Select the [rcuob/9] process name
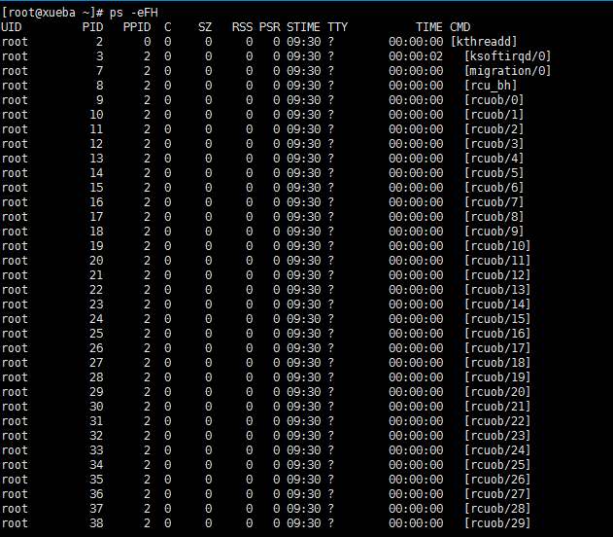 [x=494, y=232]
